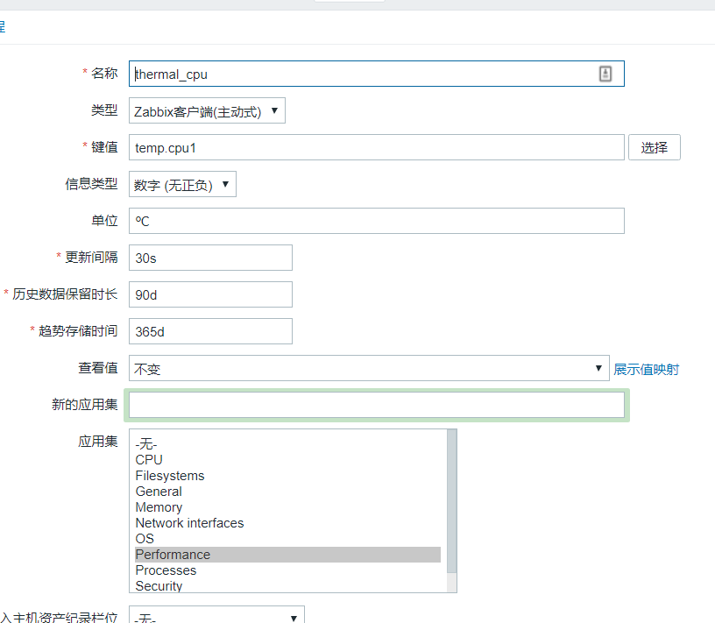
Task: Open the 查看值 dropdown showing 不变
Action: (x=369, y=368)
